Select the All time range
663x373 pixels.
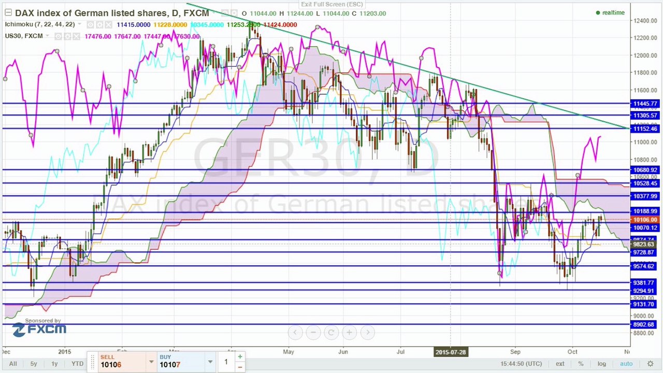(x=13, y=364)
